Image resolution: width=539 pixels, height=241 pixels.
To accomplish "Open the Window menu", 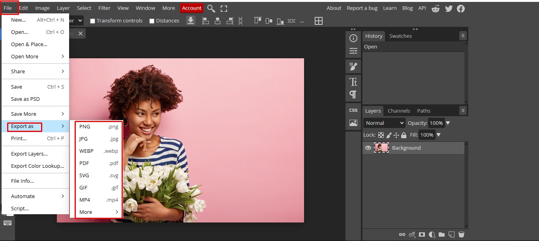I will 145,8.
